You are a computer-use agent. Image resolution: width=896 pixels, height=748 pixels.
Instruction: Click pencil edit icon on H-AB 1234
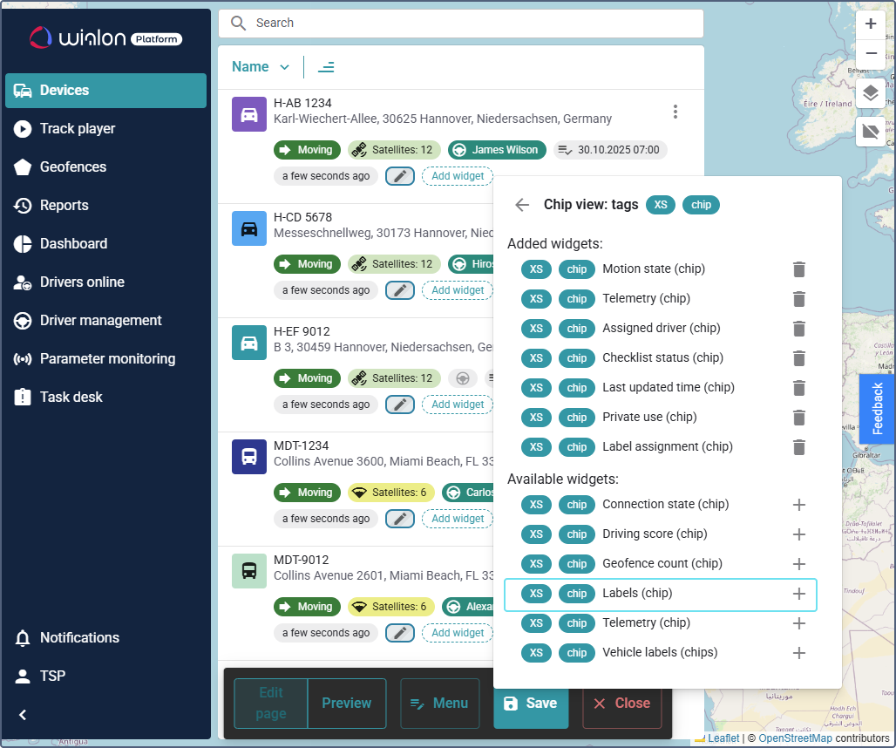pos(400,176)
